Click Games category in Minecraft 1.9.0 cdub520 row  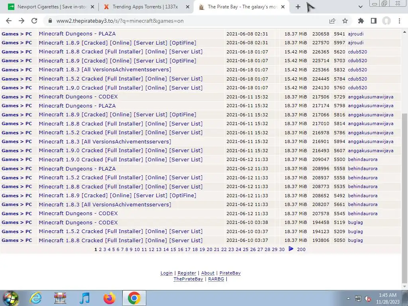(10, 88)
